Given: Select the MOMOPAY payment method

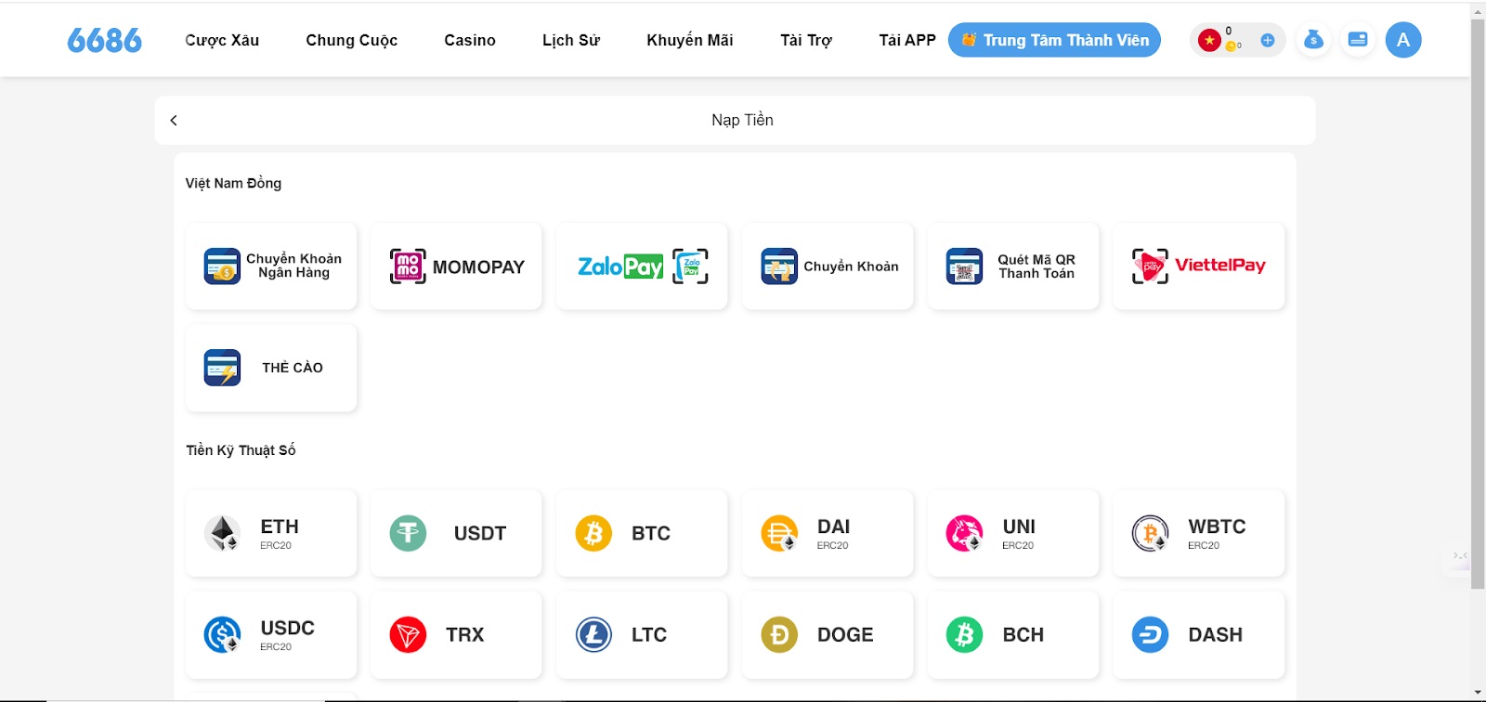Looking at the screenshot, I should [456, 266].
